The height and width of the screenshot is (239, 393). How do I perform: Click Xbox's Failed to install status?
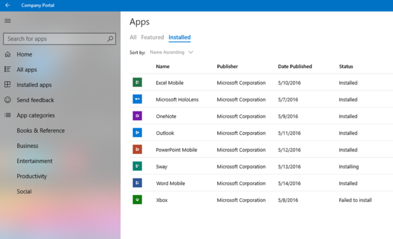coord(355,200)
